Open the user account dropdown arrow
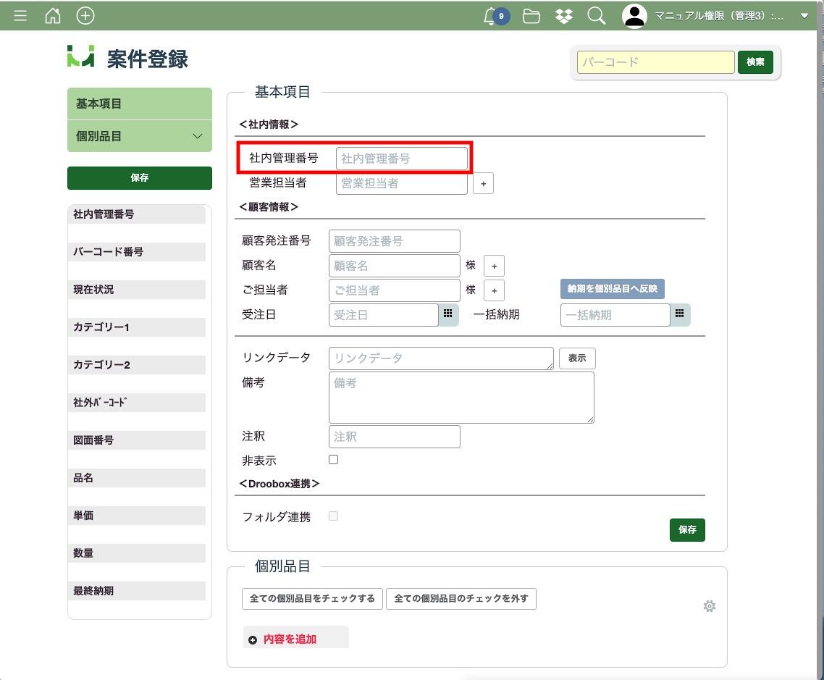Viewport: 824px width, 680px height. (804, 16)
